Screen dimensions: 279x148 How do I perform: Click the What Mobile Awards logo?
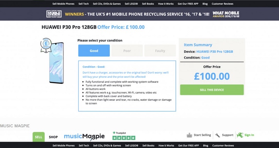[x=226, y=14]
